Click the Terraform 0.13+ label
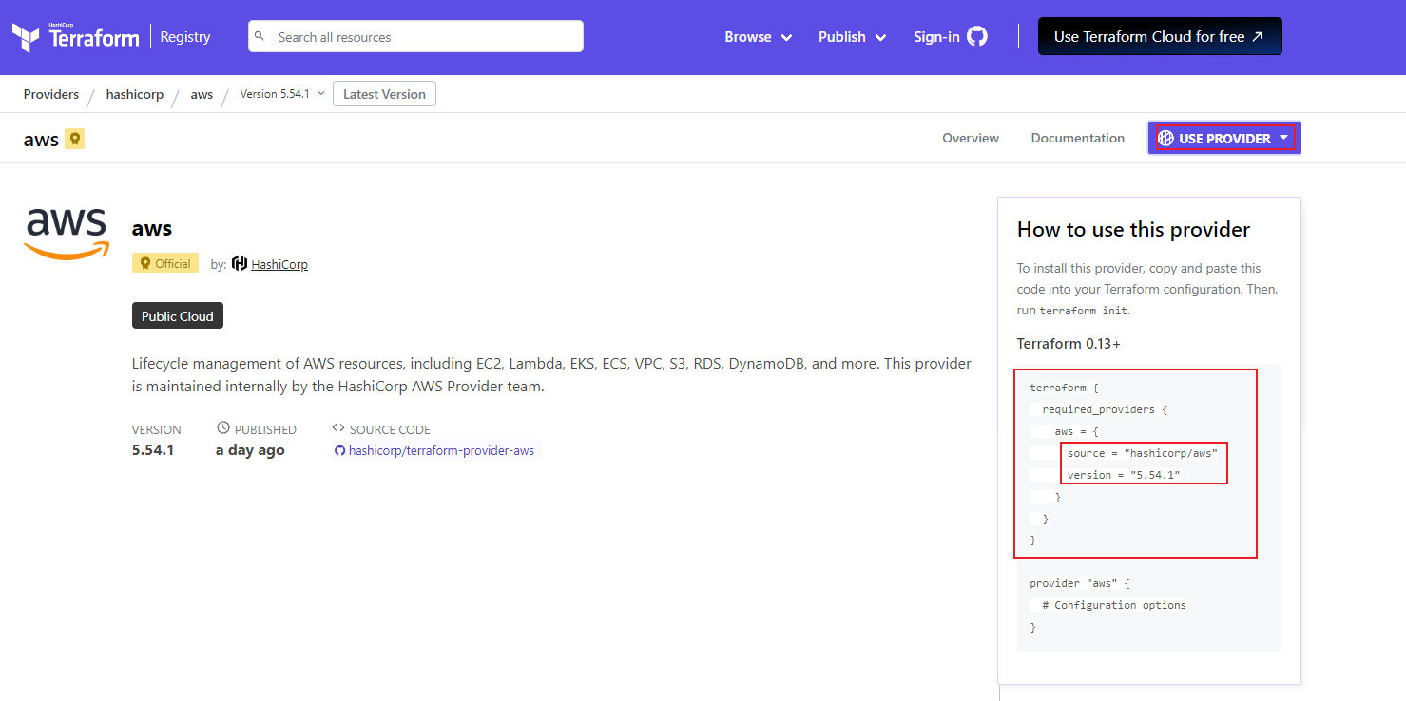1406x701 pixels. tap(1069, 344)
